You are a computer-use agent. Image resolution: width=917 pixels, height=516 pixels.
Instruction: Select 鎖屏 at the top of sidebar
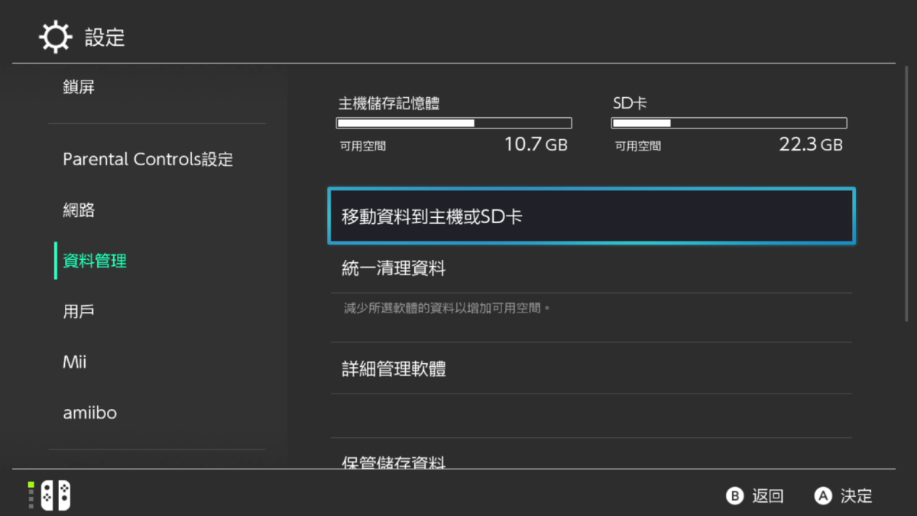point(79,86)
